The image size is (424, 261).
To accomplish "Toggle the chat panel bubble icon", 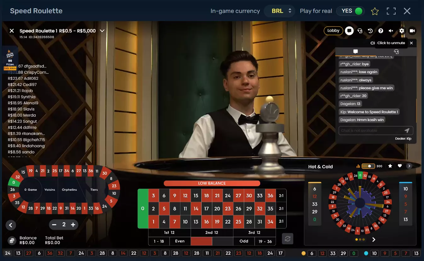I will pyautogui.click(x=349, y=31).
